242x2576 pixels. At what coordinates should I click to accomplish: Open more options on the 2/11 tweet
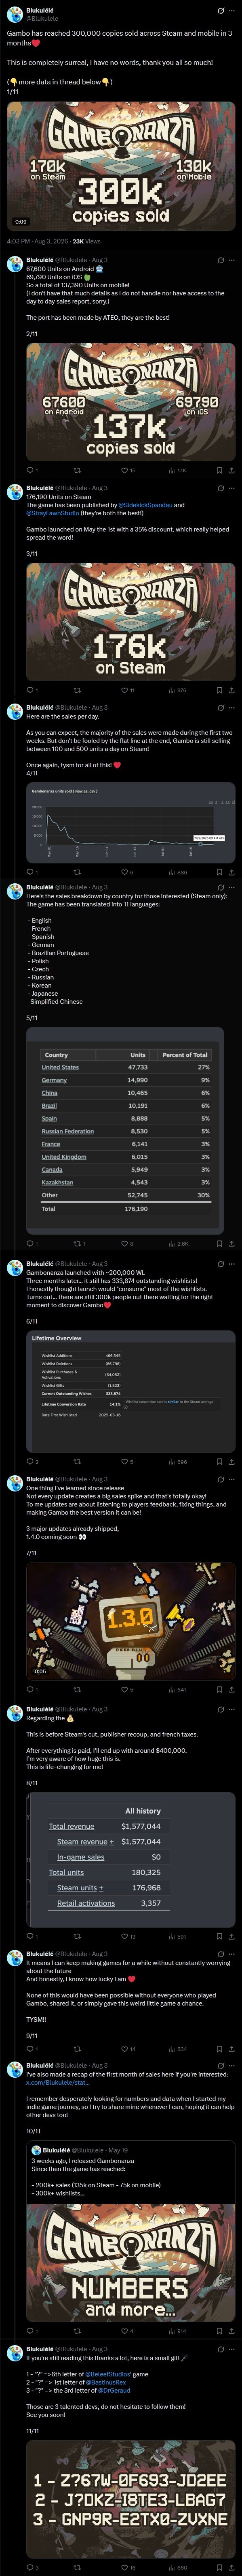pyautogui.click(x=231, y=259)
